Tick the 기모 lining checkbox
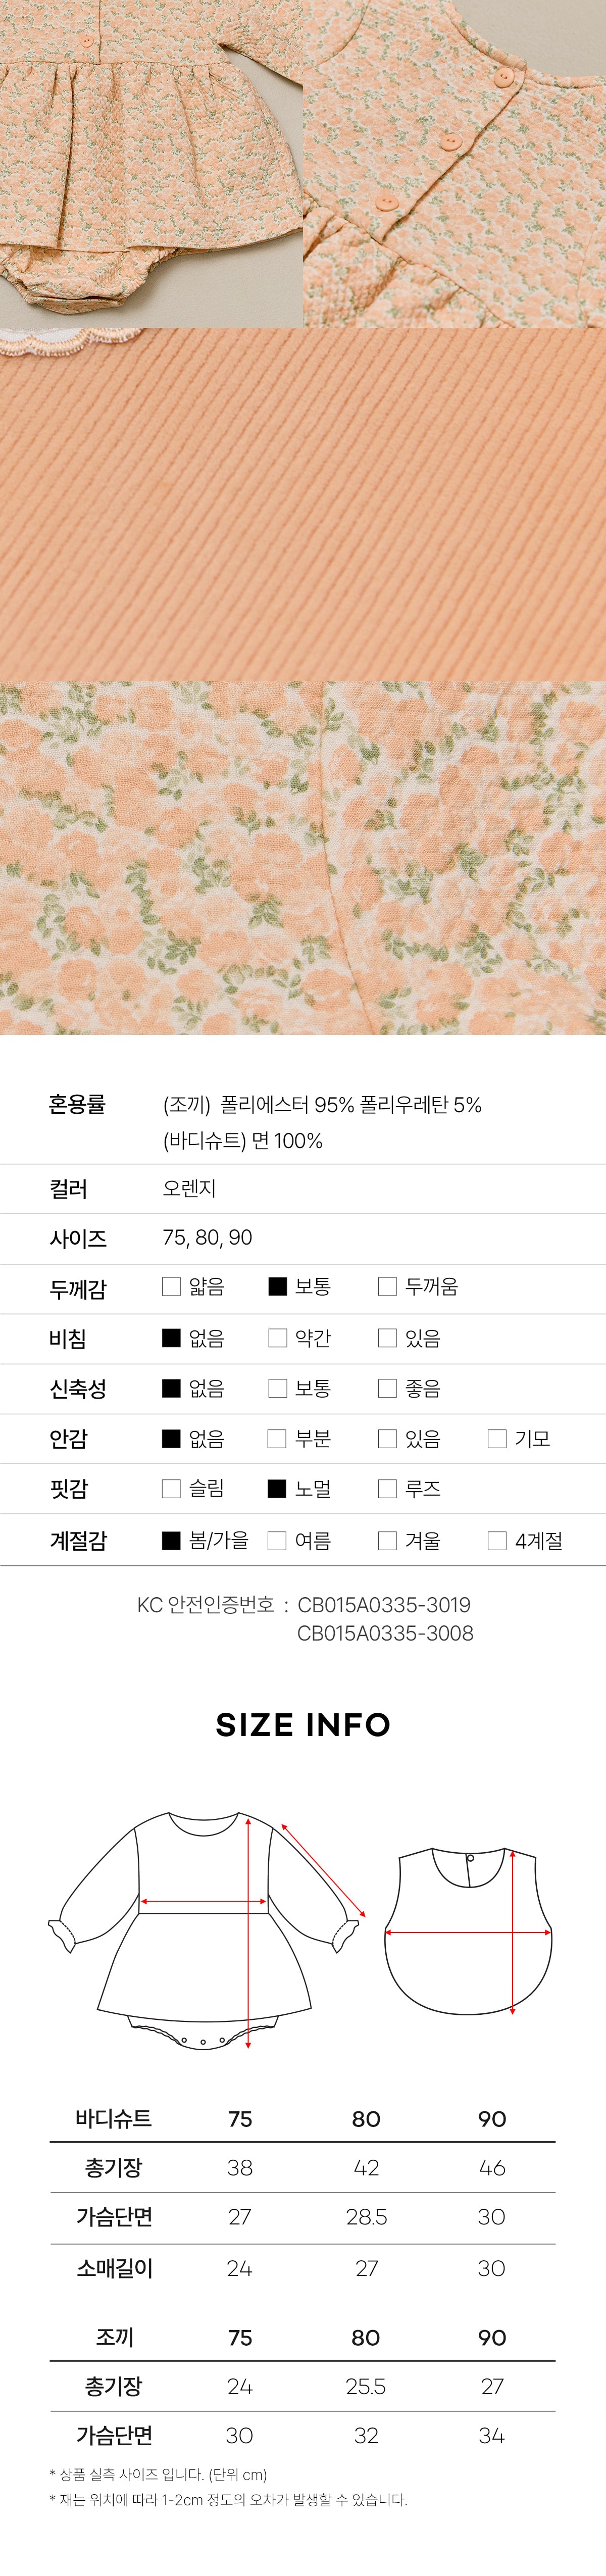This screenshot has height=2576, width=606. [x=497, y=1439]
